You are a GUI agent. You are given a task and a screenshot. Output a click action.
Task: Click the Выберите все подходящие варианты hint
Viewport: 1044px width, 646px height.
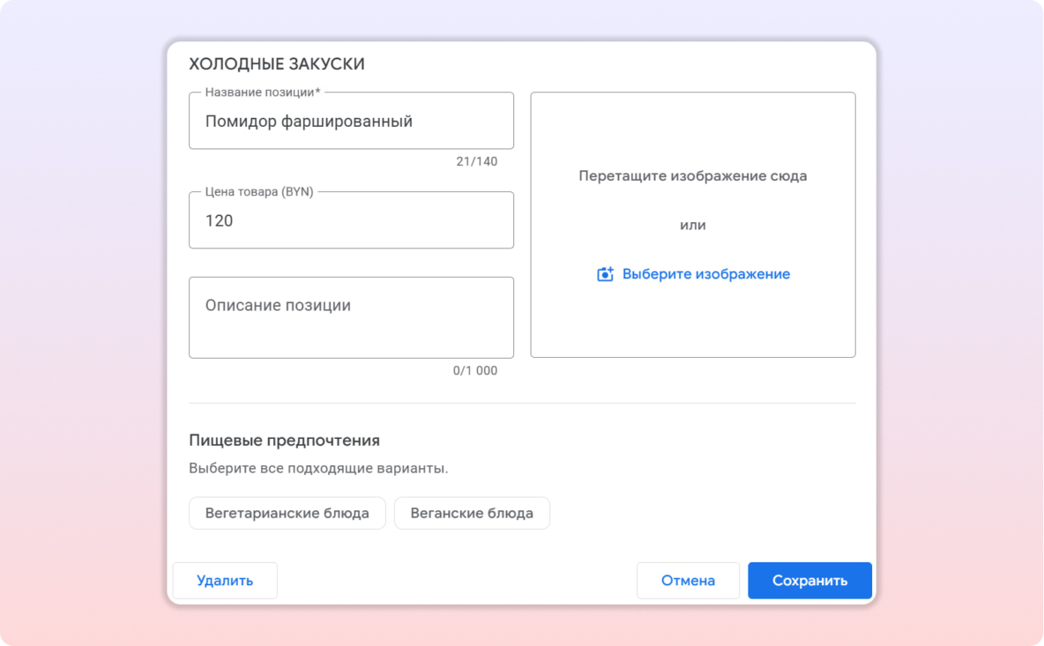[318, 468]
